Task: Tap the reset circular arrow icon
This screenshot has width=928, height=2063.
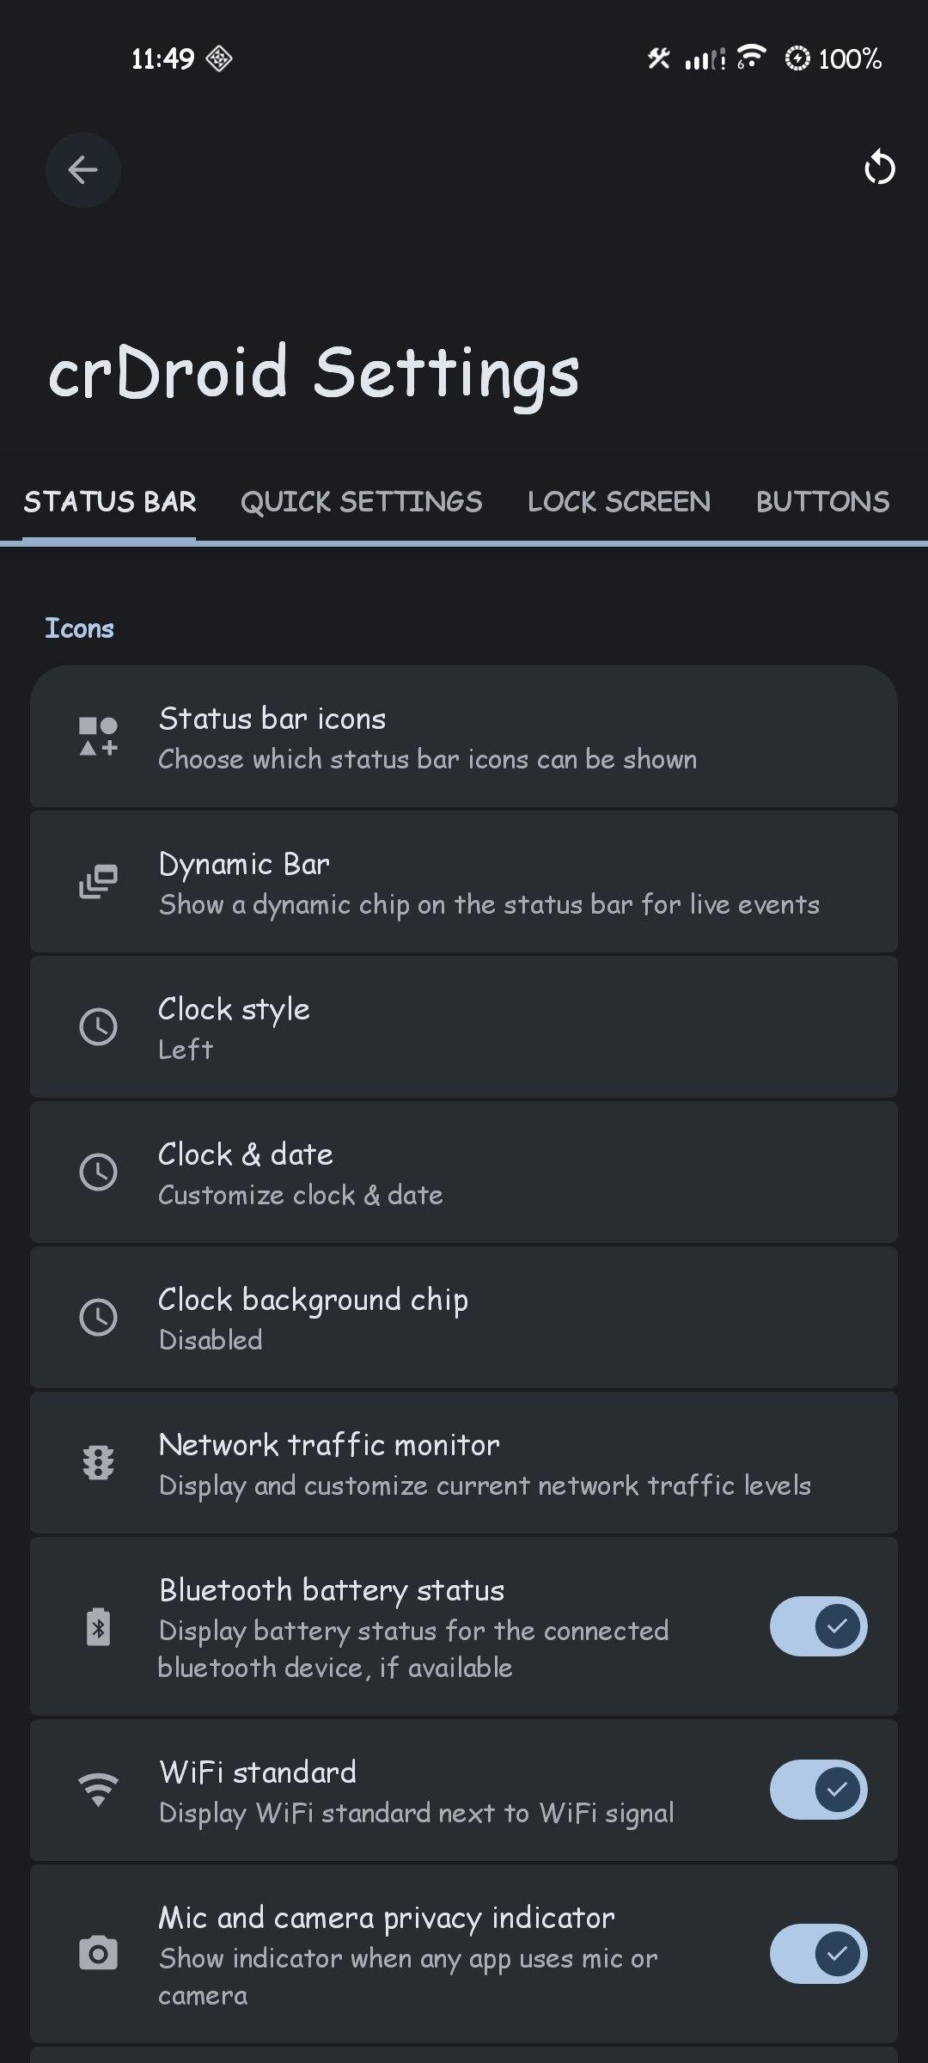Action: 879,168
